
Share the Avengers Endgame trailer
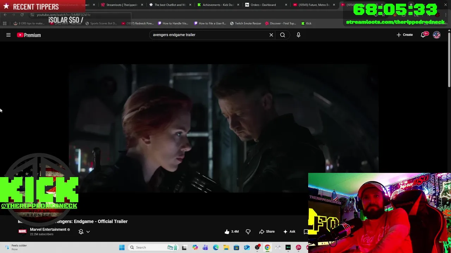pyautogui.click(x=267, y=232)
